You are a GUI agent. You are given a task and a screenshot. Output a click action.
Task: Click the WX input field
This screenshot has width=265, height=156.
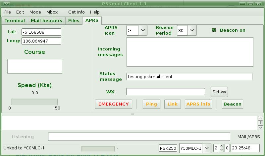[x=166, y=92]
